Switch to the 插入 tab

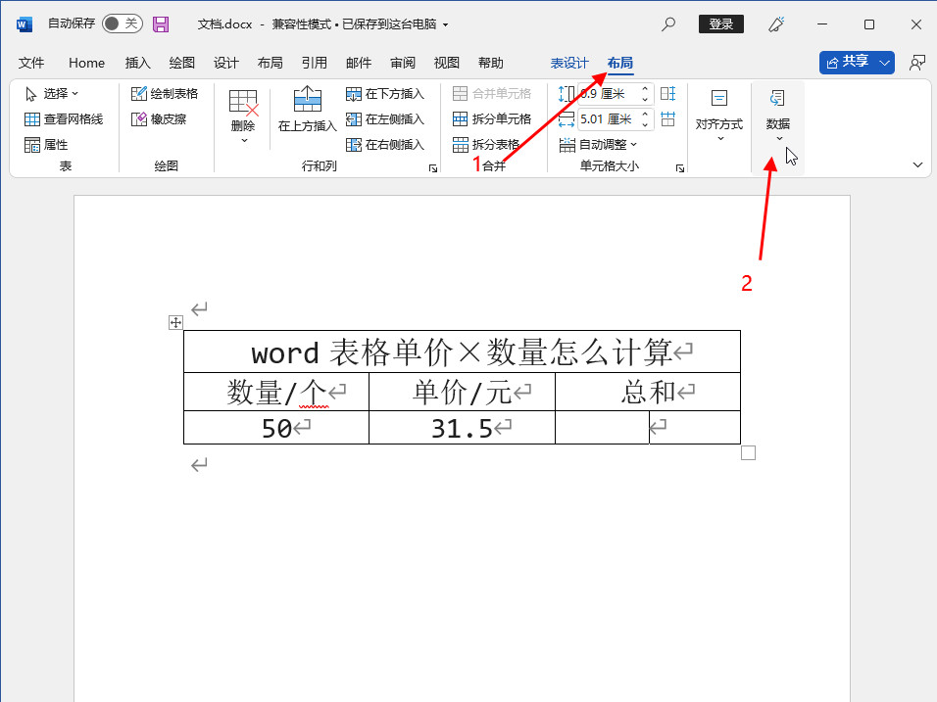click(137, 63)
